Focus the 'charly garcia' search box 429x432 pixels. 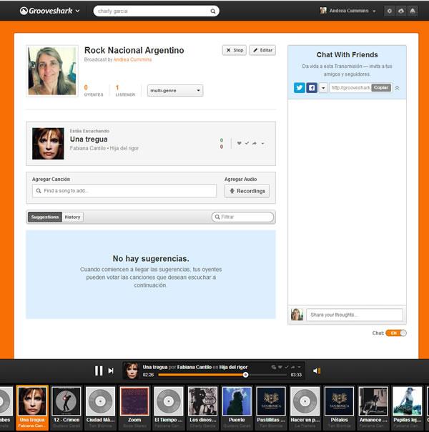coord(156,11)
